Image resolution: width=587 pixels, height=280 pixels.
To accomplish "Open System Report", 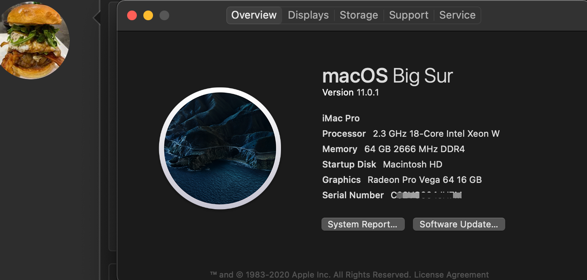I will (363, 224).
